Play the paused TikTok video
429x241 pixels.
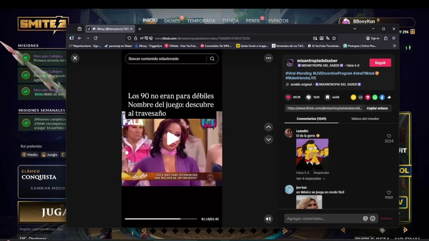(x=172, y=139)
